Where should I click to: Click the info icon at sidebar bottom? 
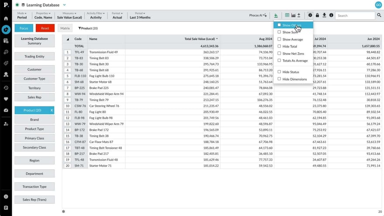pyautogui.click(x=6, y=196)
